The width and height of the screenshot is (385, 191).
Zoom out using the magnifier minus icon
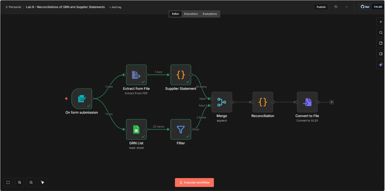(x=31, y=182)
